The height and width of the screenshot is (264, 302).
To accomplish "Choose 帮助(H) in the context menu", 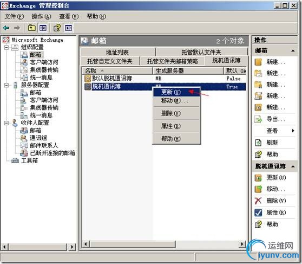I will [x=176, y=139].
